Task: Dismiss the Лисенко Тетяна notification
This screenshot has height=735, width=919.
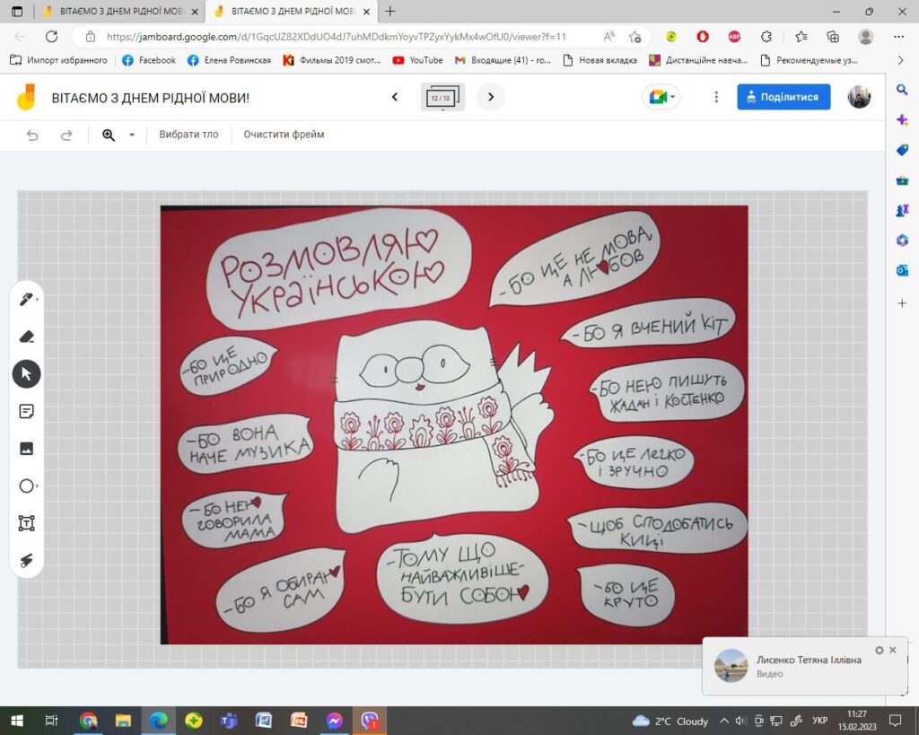Action: [893, 650]
